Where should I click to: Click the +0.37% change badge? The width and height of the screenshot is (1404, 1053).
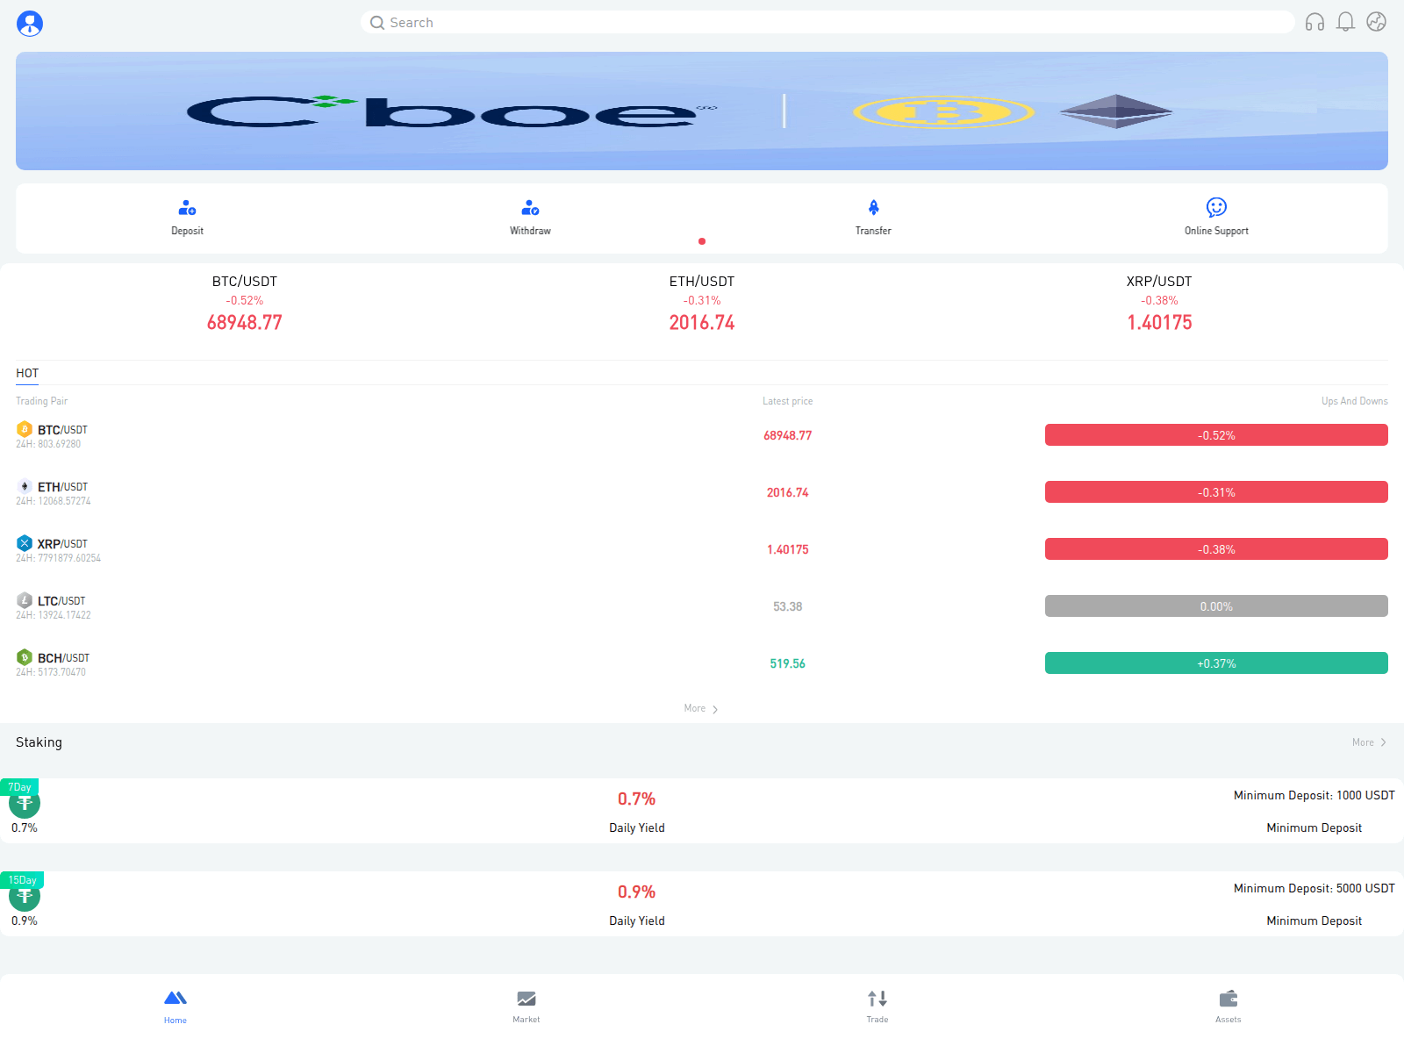[x=1216, y=663]
